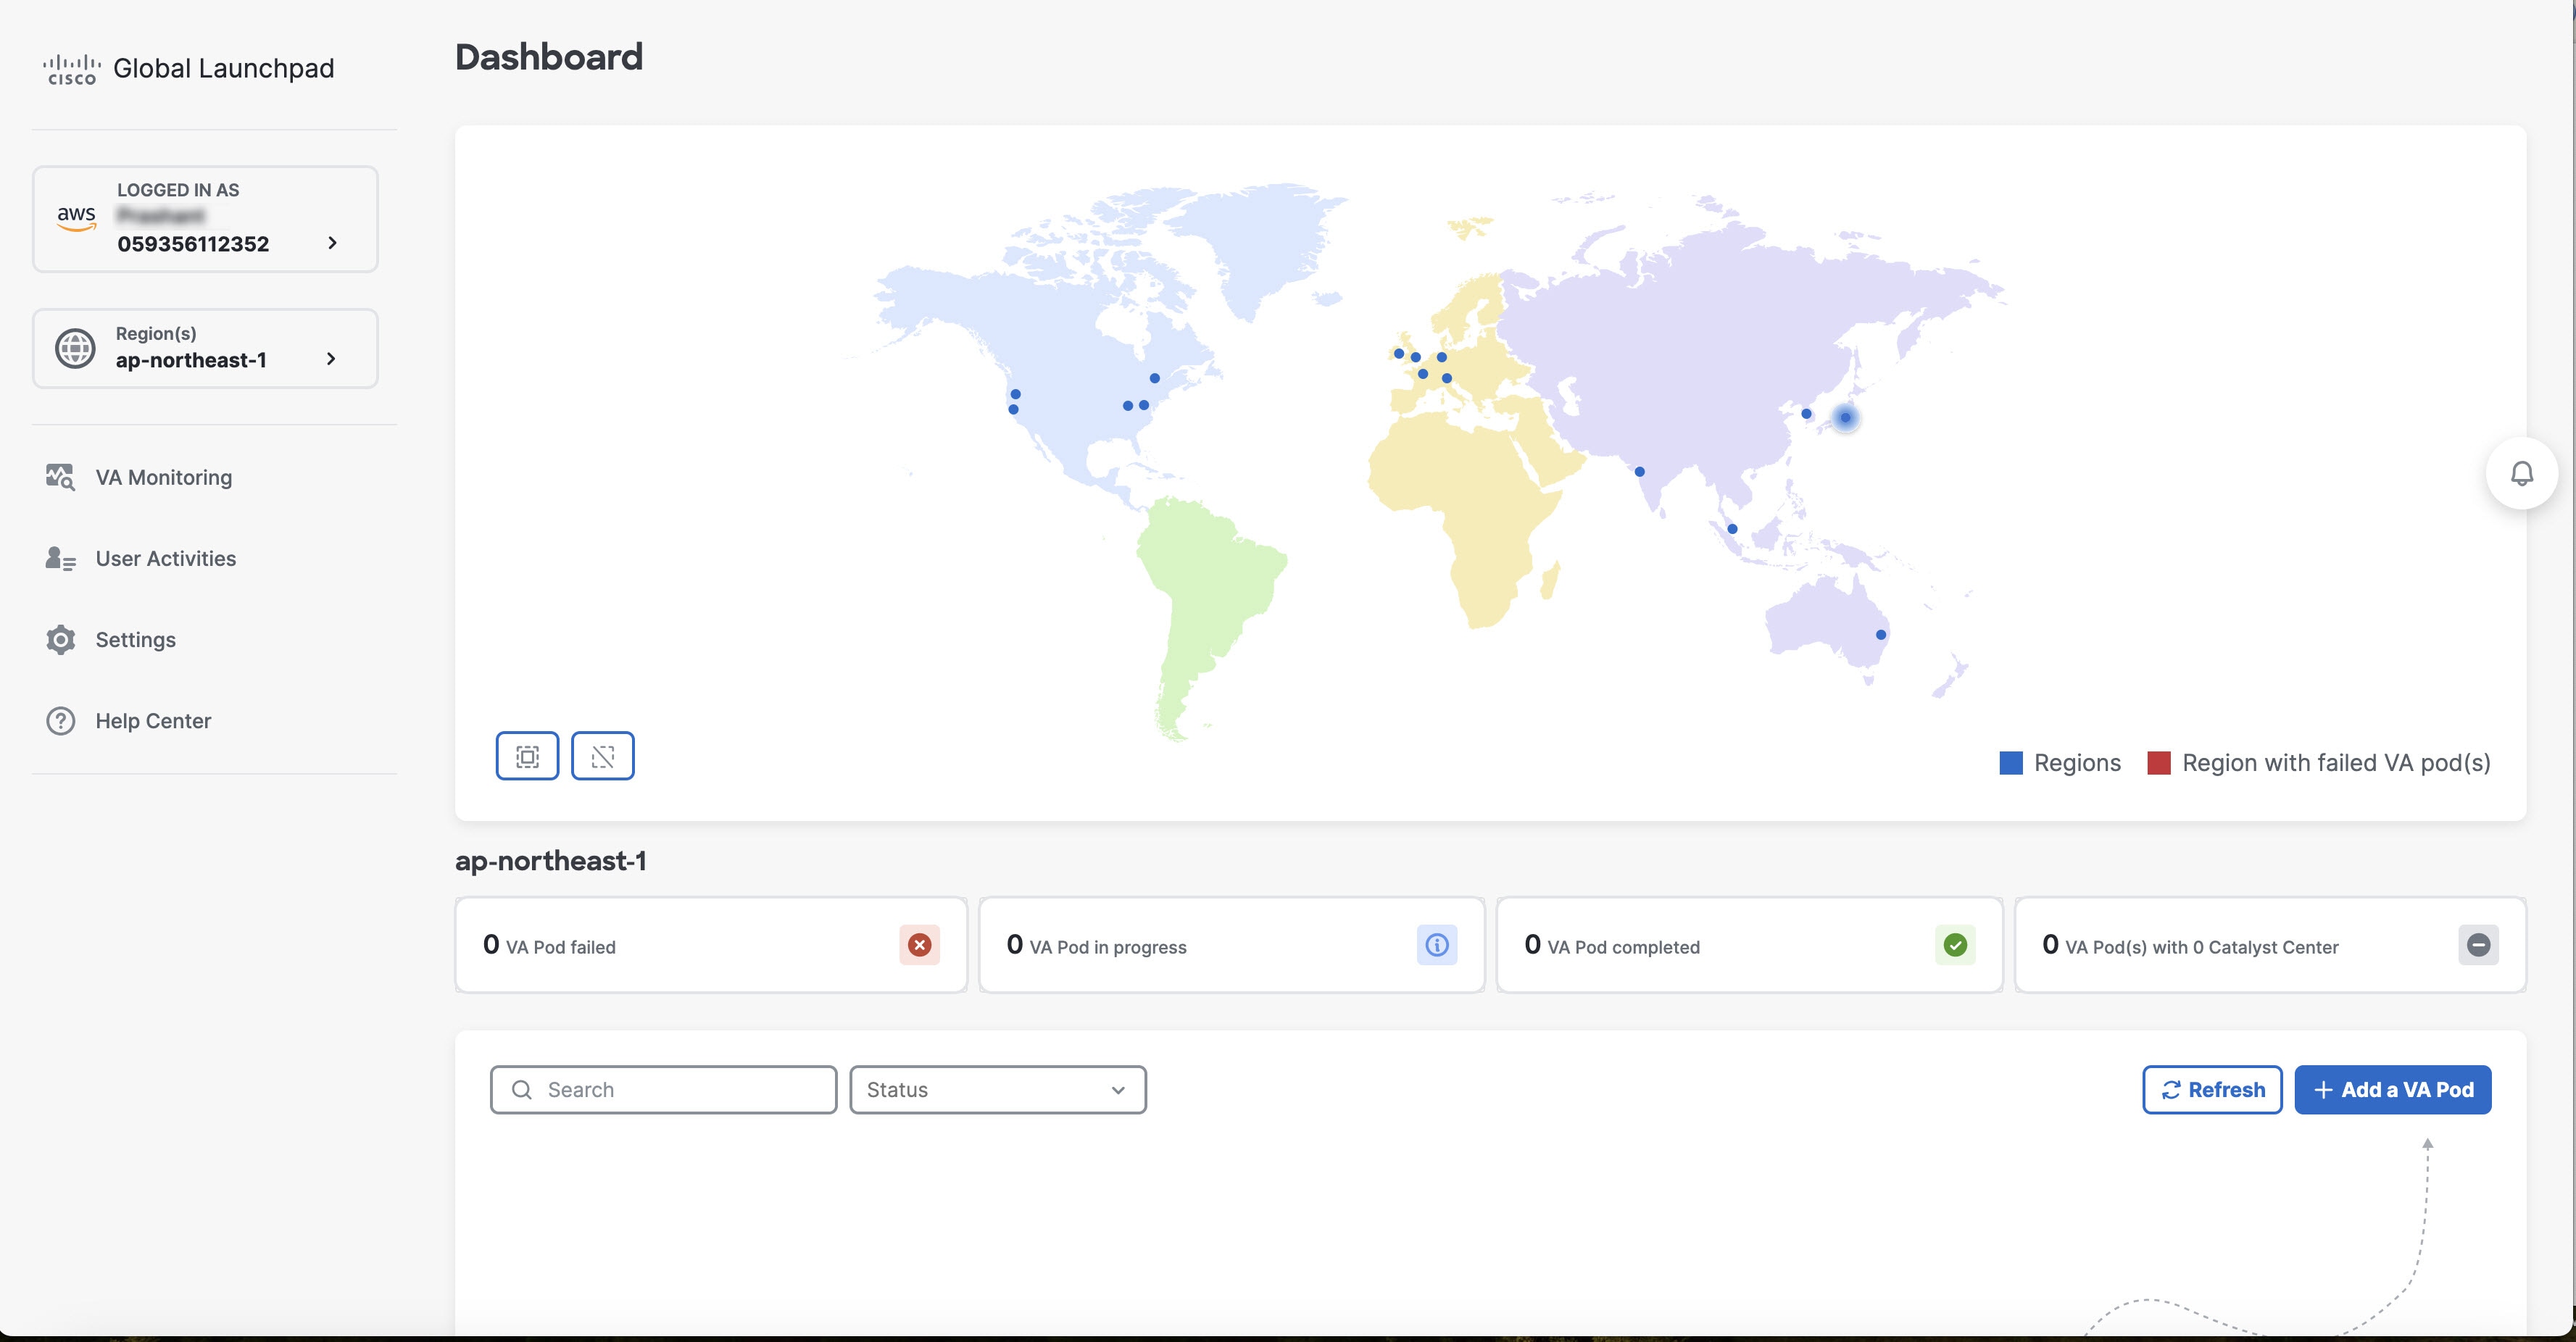2576x1342 pixels.
Task: Click the red failed VA pod legend swatch
Action: [2158, 763]
